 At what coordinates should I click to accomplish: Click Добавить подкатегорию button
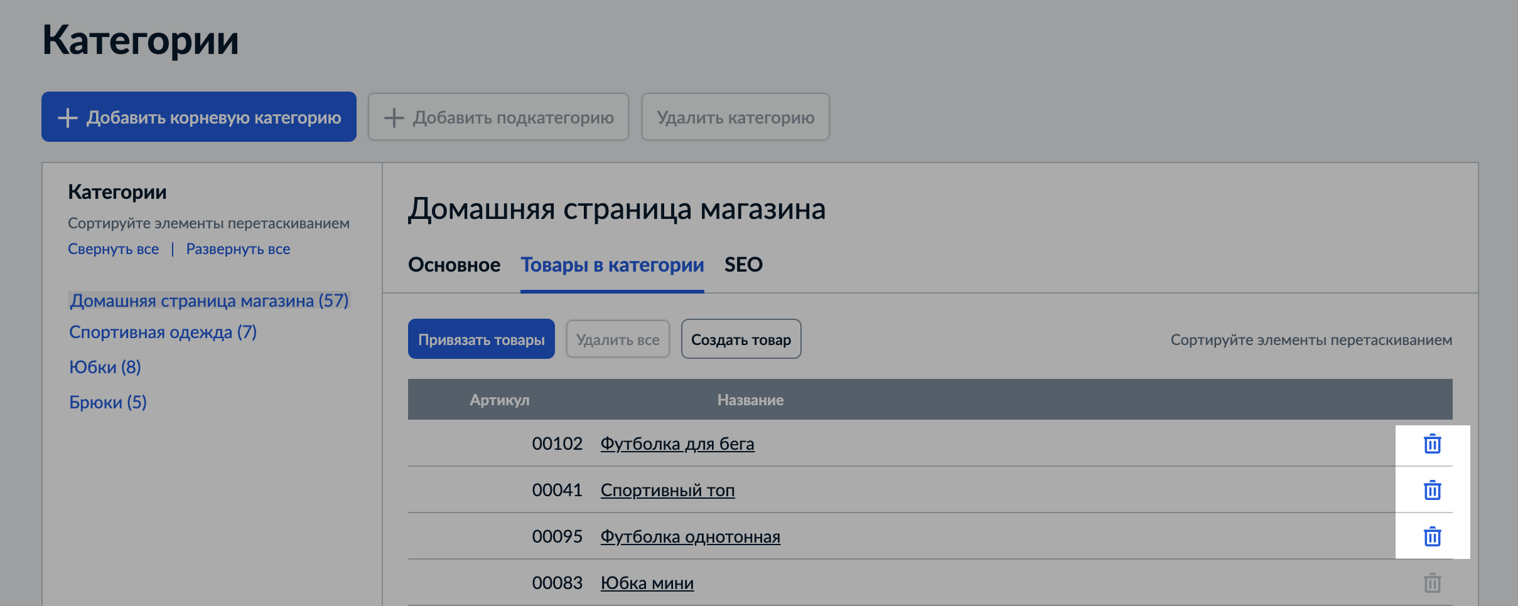(x=498, y=117)
